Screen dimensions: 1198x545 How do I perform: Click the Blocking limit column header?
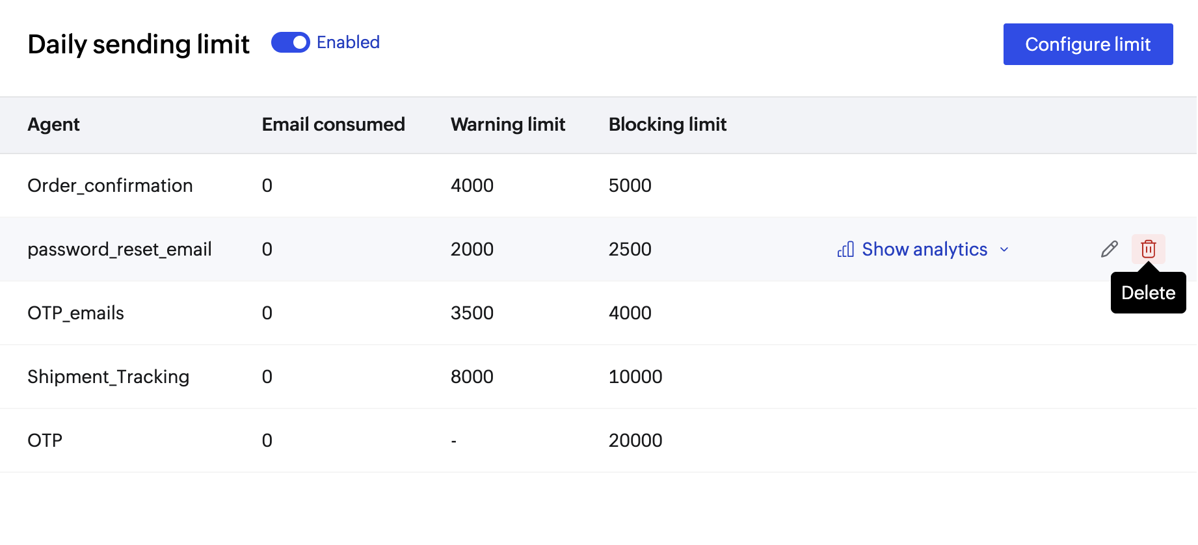coord(667,125)
